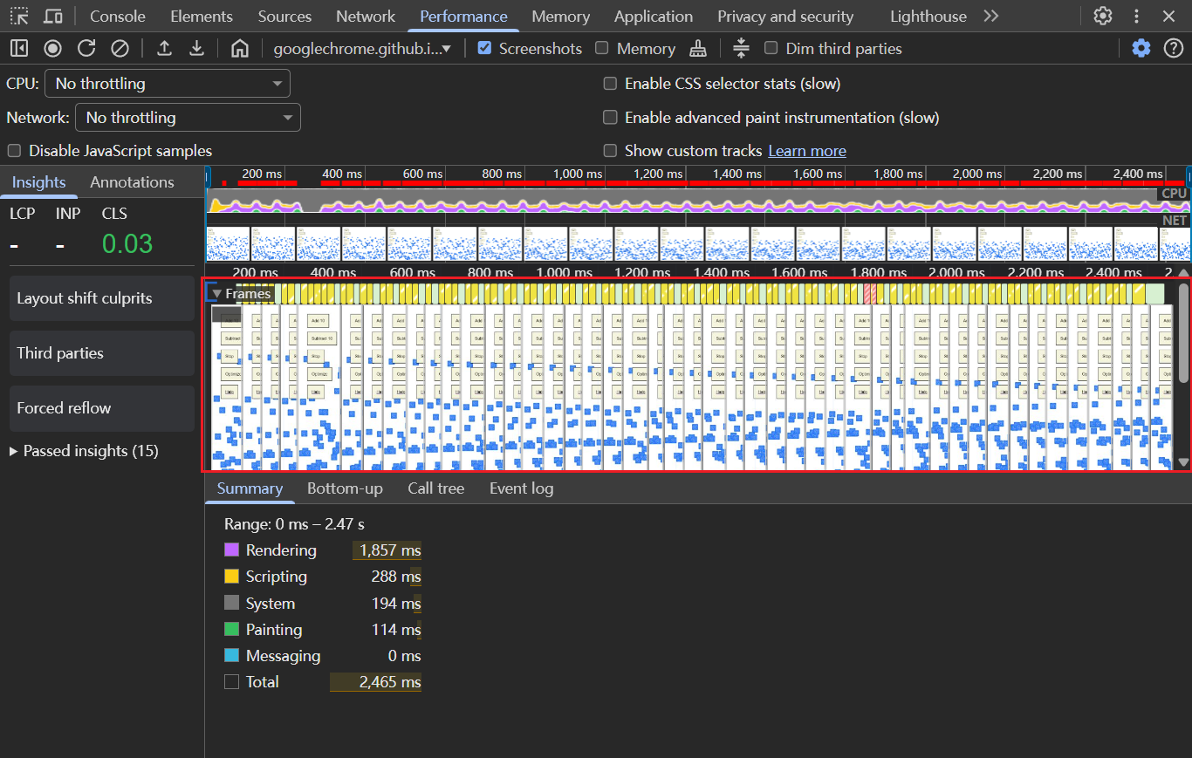
Task: Click the reload and record icon
Action: click(x=86, y=49)
